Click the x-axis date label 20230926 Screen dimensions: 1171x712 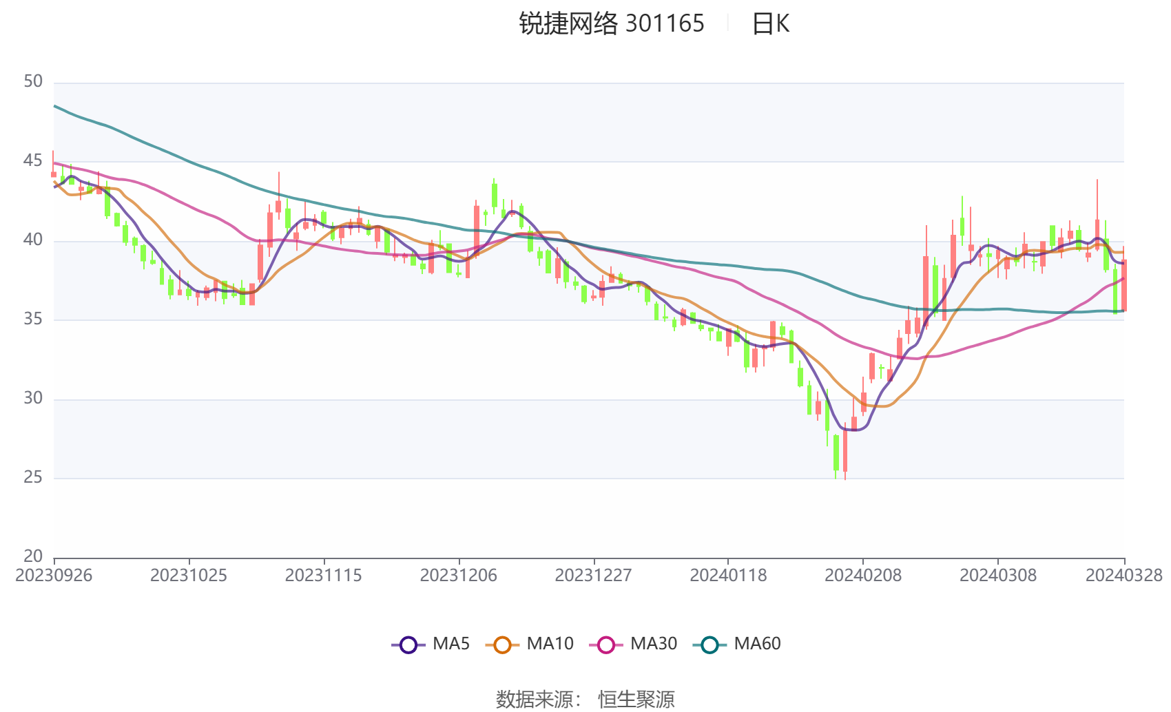click(x=54, y=576)
